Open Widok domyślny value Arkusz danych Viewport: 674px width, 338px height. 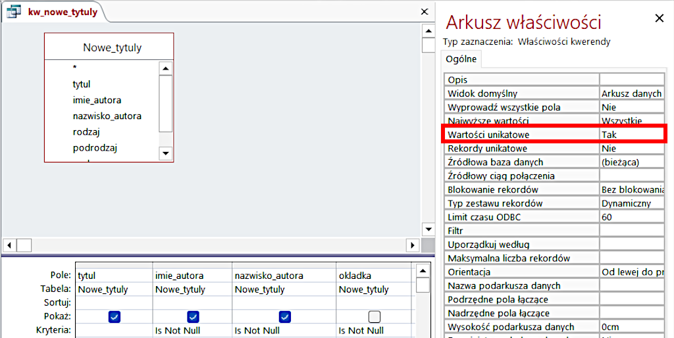point(633,93)
